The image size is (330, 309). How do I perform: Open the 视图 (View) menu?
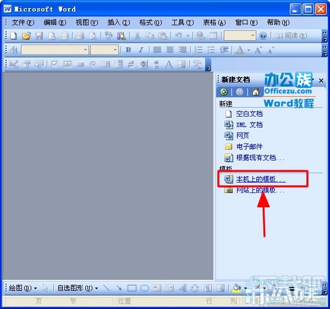[87, 23]
